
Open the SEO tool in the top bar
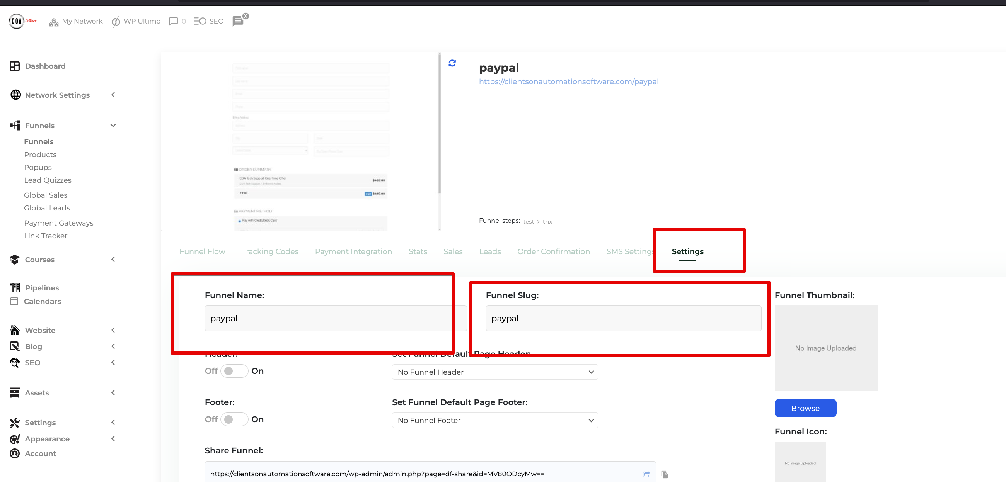208,21
